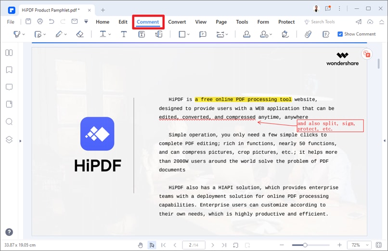
Task: Open the Tools tab
Action: pyautogui.click(x=242, y=22)
